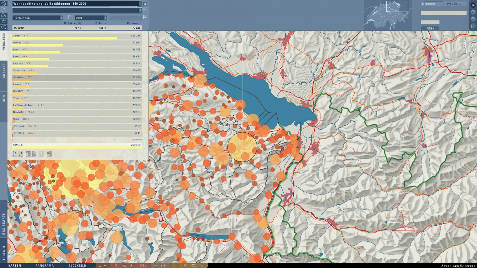This screenshot has width=477, height=268.
Task: Select the flag marker tool
Action: coord(473,26)
